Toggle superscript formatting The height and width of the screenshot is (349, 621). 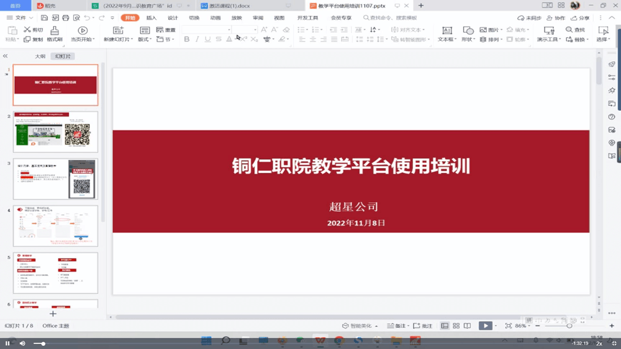243,39
